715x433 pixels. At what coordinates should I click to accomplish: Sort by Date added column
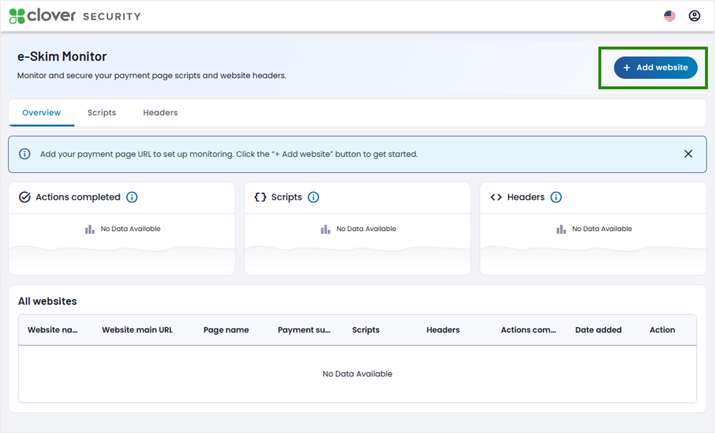point(598,330)
